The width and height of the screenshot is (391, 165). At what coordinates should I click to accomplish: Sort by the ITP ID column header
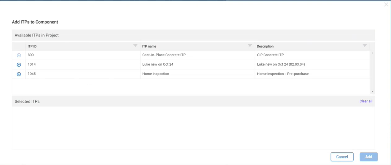(32, 46)
